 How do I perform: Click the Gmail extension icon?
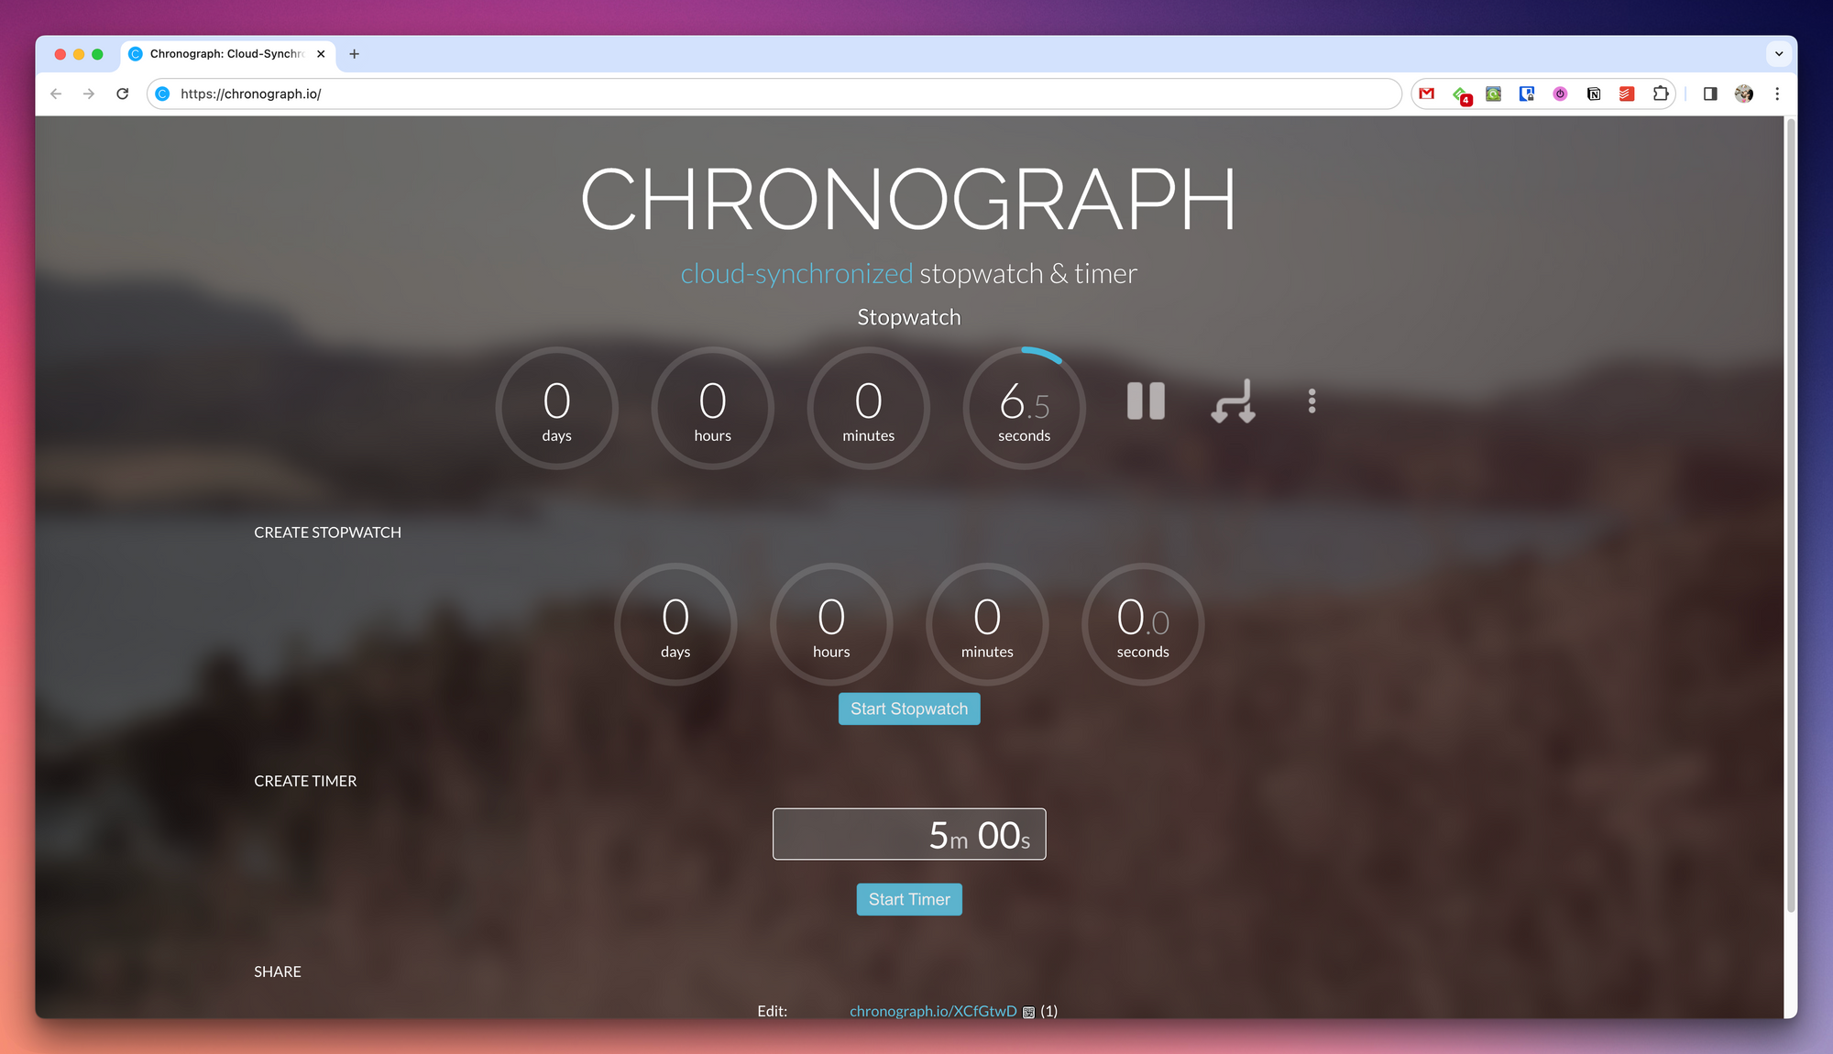(1427, 93)
